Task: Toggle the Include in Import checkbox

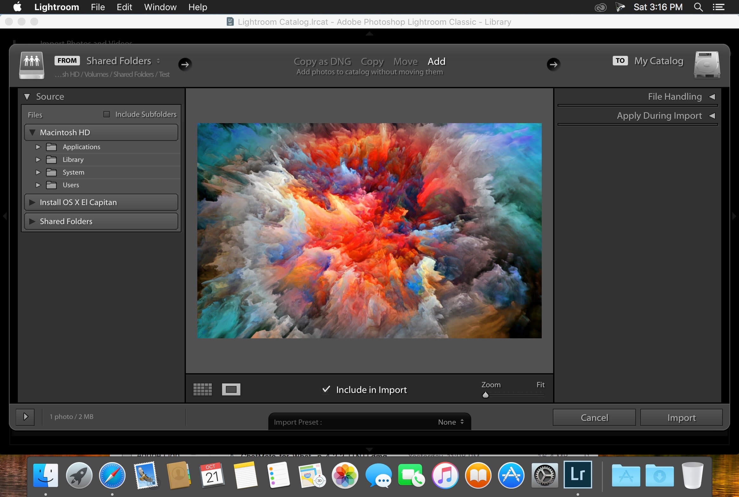Action: pos(327,389)
